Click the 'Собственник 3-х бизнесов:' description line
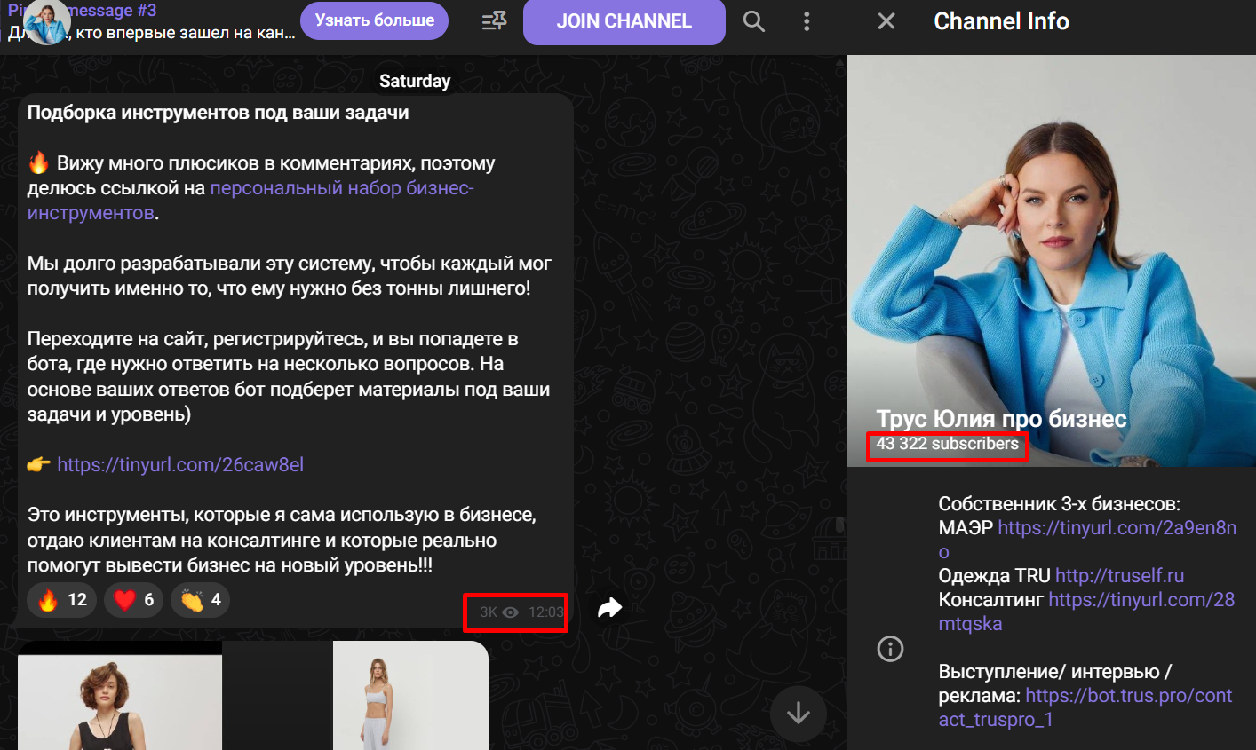 (1059, 504)
